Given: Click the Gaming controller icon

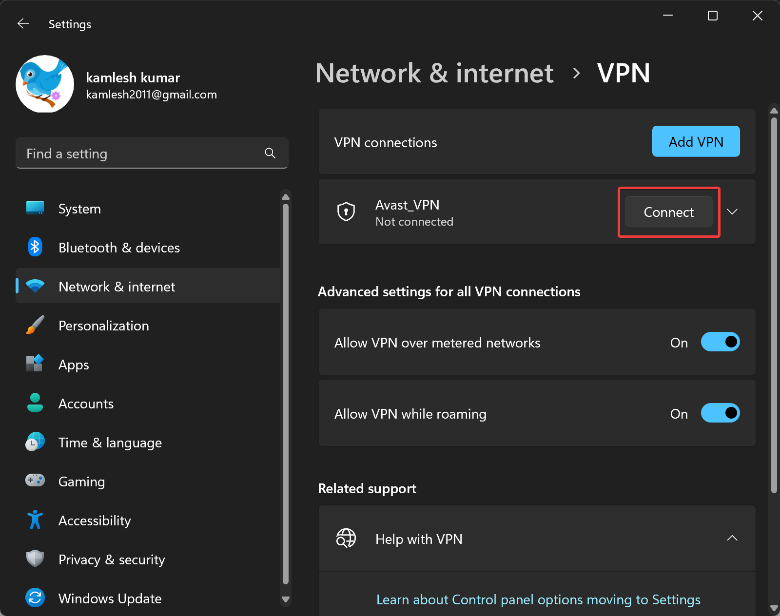Looking at the screenshot, I should [x=35, y=481].
